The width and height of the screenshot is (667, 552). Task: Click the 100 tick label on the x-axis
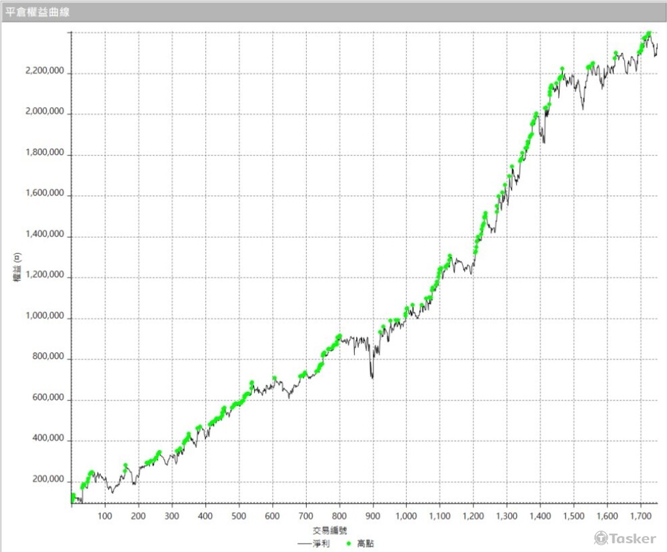click(105, 516)
